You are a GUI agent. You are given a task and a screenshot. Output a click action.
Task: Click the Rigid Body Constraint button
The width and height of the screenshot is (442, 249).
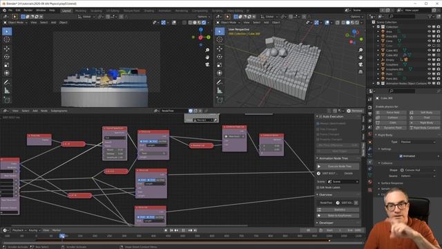pos(424,128)
